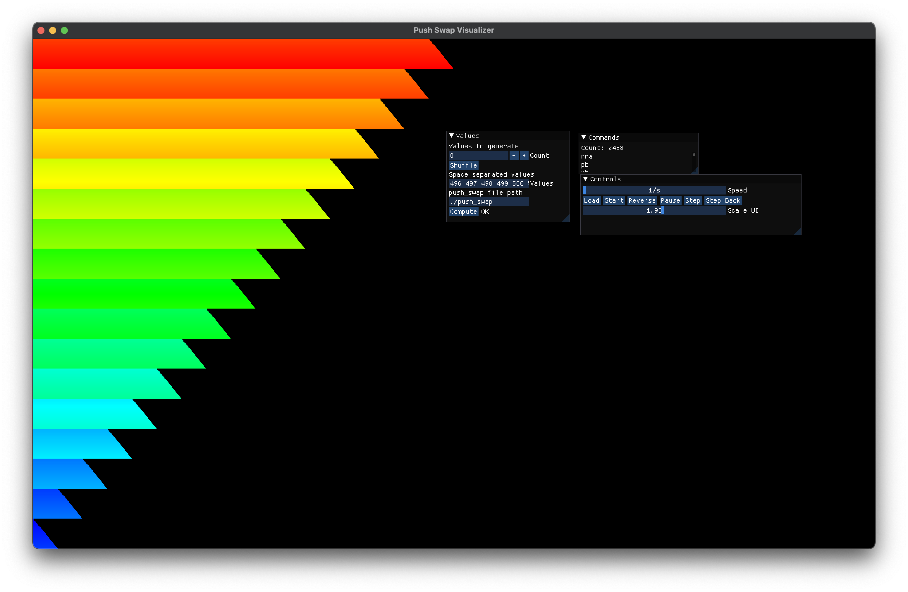Increase count with plus button

click(x=524, y=155)
